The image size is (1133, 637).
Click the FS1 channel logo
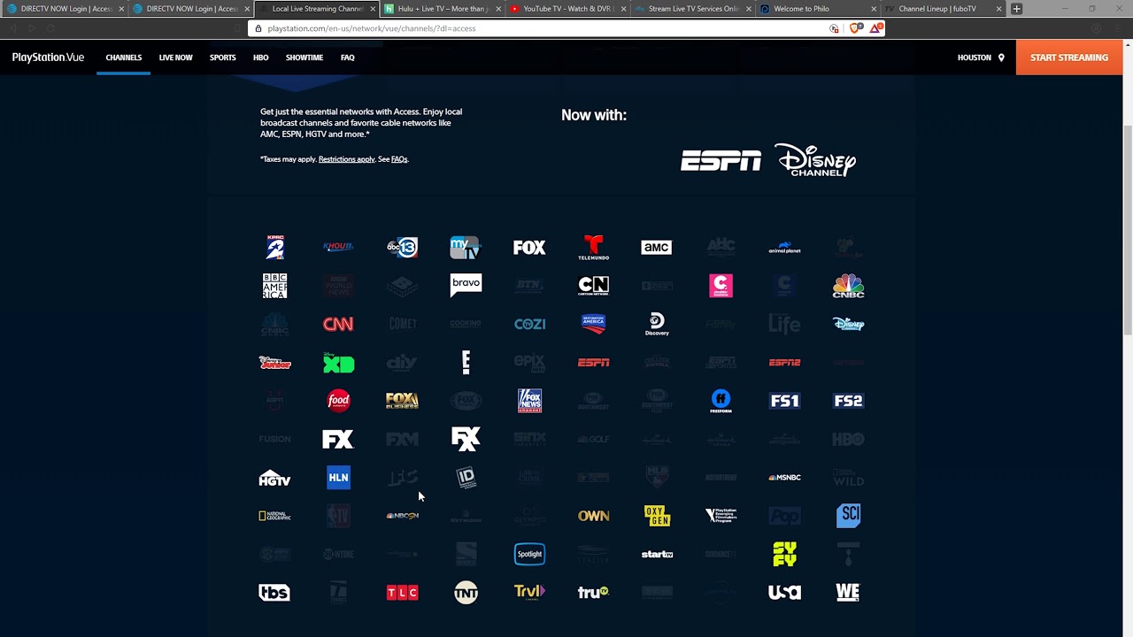[x=784, y=401]
